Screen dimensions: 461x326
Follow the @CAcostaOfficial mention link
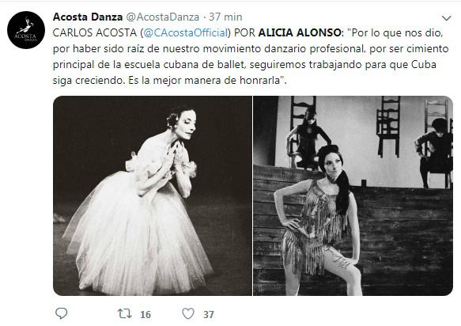186,32
